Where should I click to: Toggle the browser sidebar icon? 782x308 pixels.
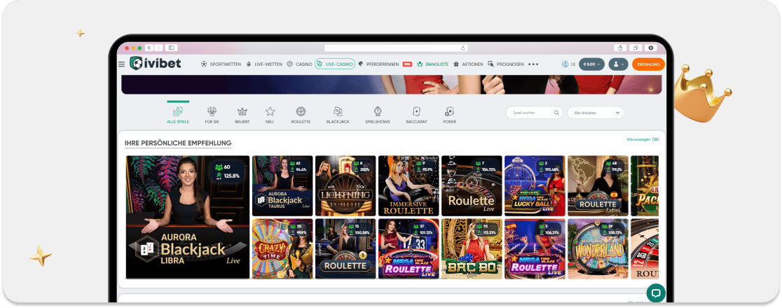point(171,48)
